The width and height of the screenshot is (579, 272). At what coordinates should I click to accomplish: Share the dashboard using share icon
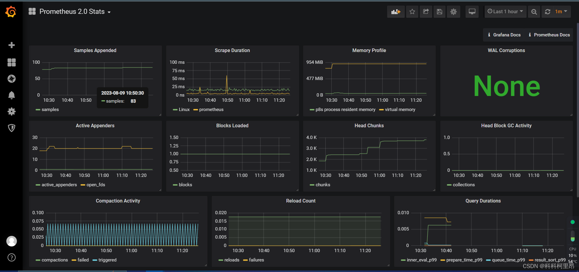(x=426, y=12)
